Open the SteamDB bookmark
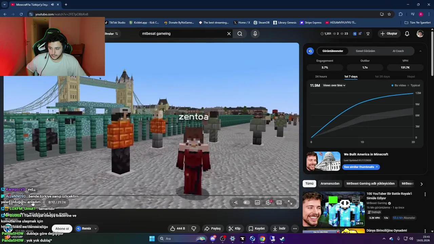434x244 pixels. 261,23
